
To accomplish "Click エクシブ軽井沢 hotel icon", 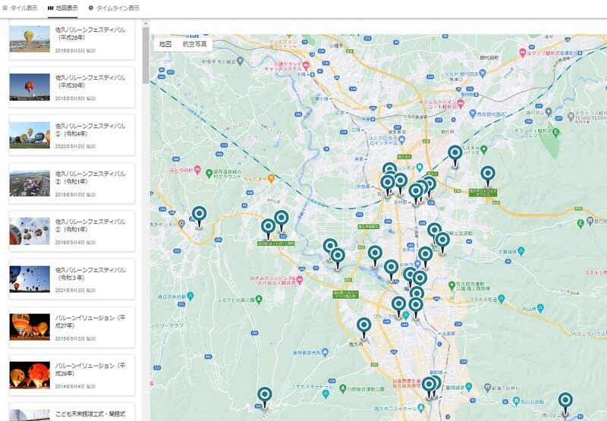I will [x=522, y=52].
